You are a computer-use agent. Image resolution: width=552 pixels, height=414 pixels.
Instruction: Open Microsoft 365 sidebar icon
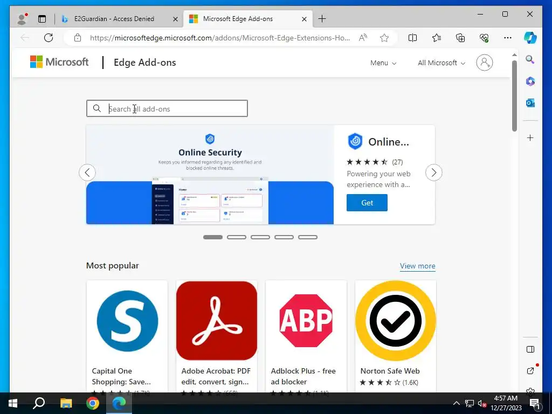[530, 81]
